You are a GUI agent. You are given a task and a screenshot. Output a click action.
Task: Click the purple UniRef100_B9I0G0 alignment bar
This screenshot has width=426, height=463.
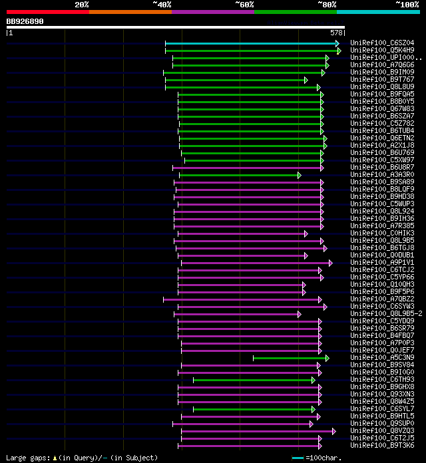(x=248, y=373)
